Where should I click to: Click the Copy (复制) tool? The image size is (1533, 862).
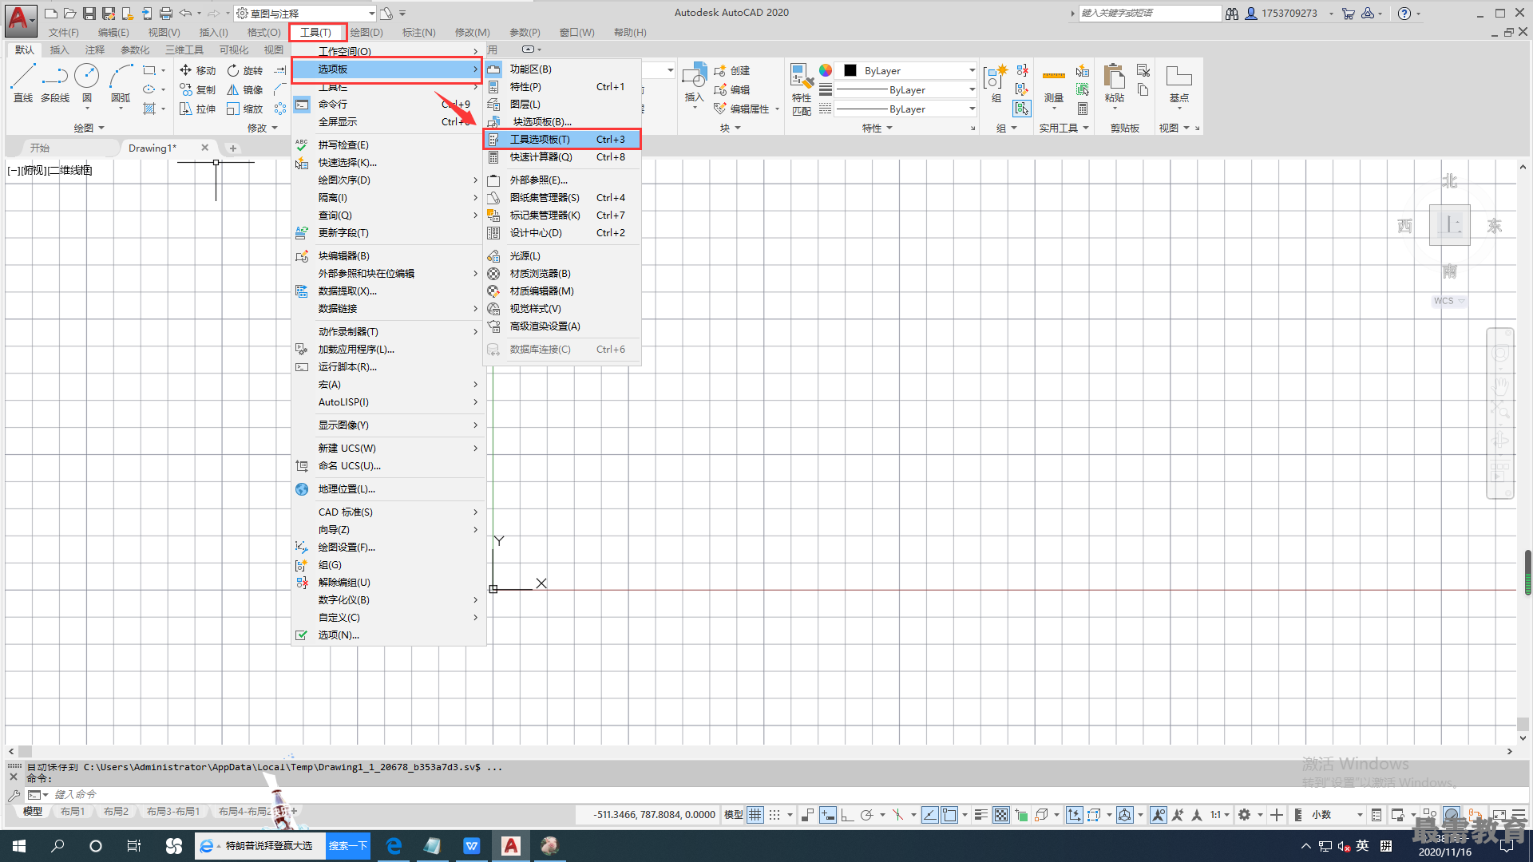click(x=197, y=89)
